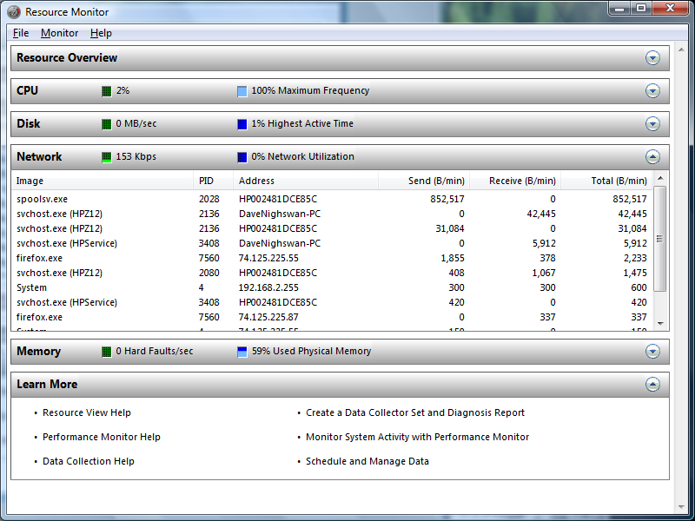Image resolution: width=695 pixels, height=521 pixels.
Task: Click the network list scrollbar thumb
Action: coord(660,239)
